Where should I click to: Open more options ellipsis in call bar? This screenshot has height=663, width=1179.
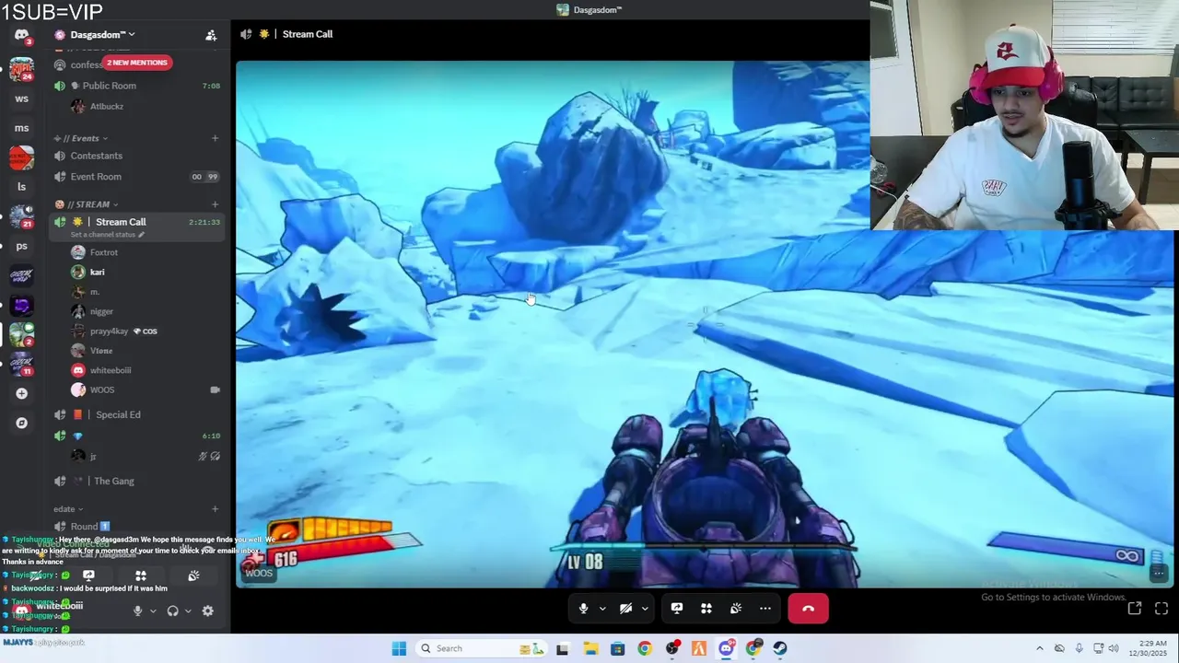coord(765,609)
